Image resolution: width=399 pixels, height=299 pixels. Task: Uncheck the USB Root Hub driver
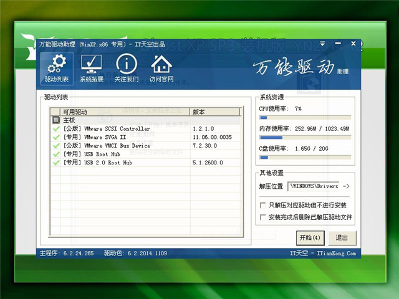click(56, 154)
